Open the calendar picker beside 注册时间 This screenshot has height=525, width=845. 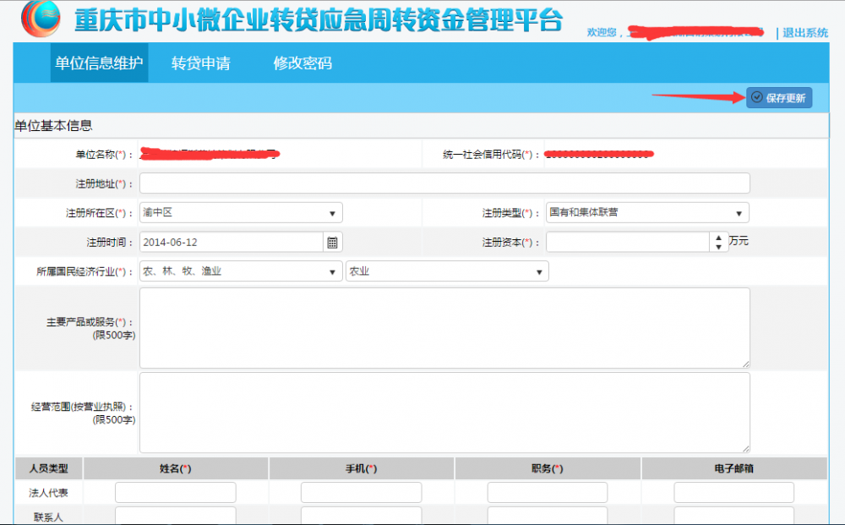333,241
